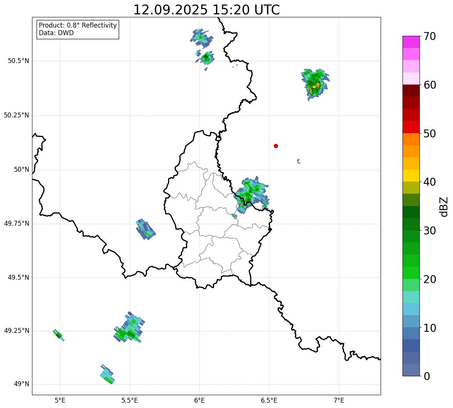Click the dark maroon colorbar segment below 60
453x408 pixels.
(411, 91)
